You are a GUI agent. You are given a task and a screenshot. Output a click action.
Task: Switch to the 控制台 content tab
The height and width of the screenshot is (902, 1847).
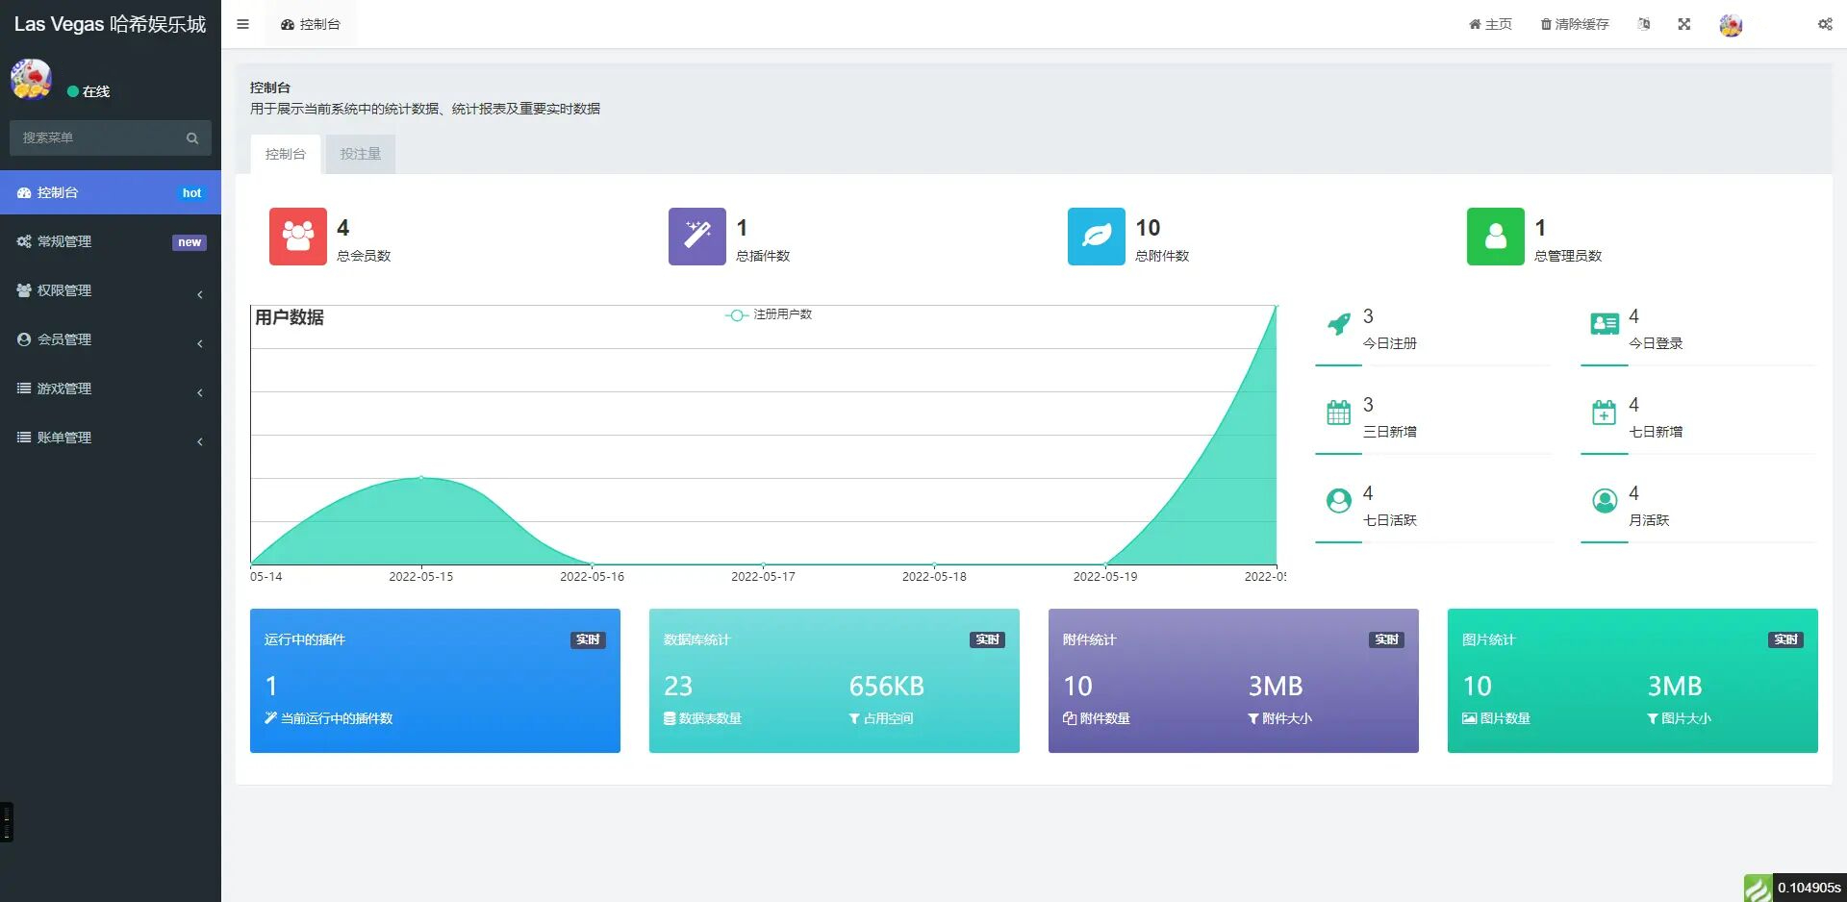[286, 154]
